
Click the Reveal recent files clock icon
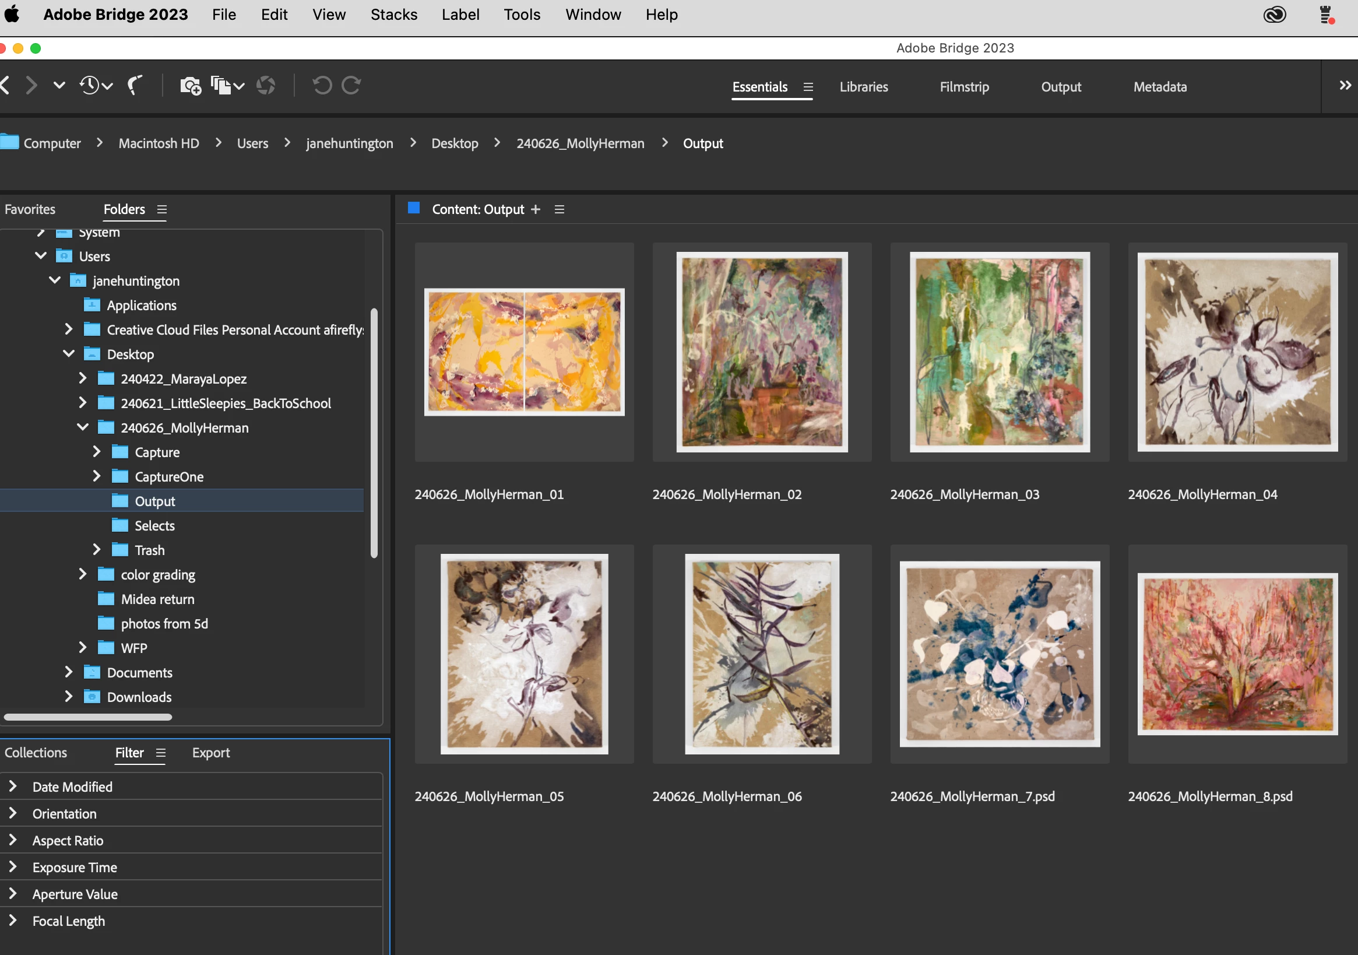[x=90, y=86]
